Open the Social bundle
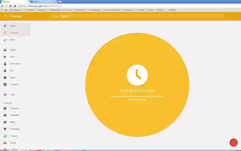Viewport: 241px width, 151px height. (16, 143)
